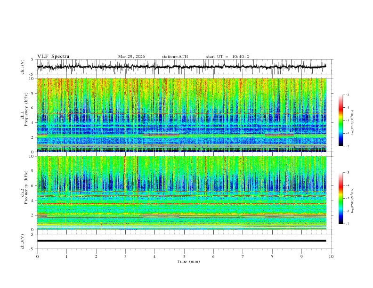Screen dimensions: 373x288
Task: Click time axis tick label "0"
Action: point(37,256)
